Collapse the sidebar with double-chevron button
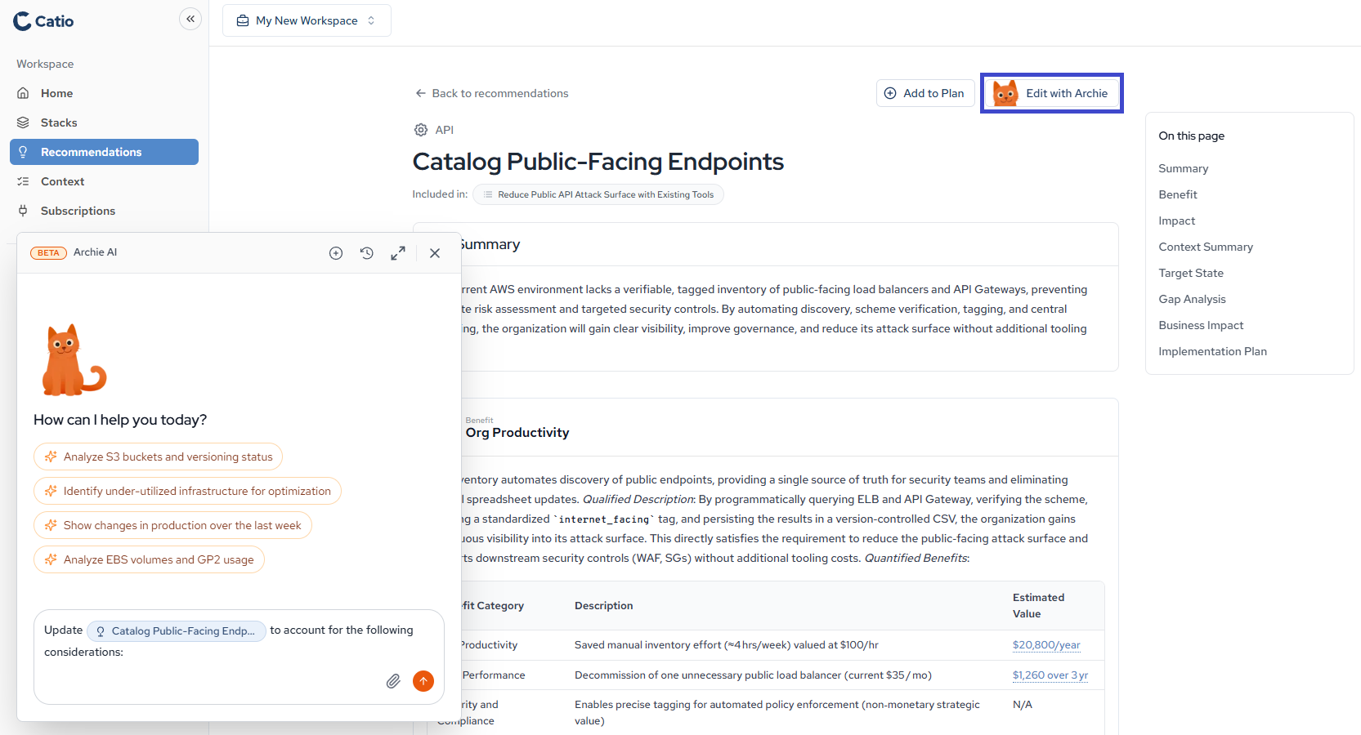This screenshot has height=735, width=1361. (x=190, y=19)
